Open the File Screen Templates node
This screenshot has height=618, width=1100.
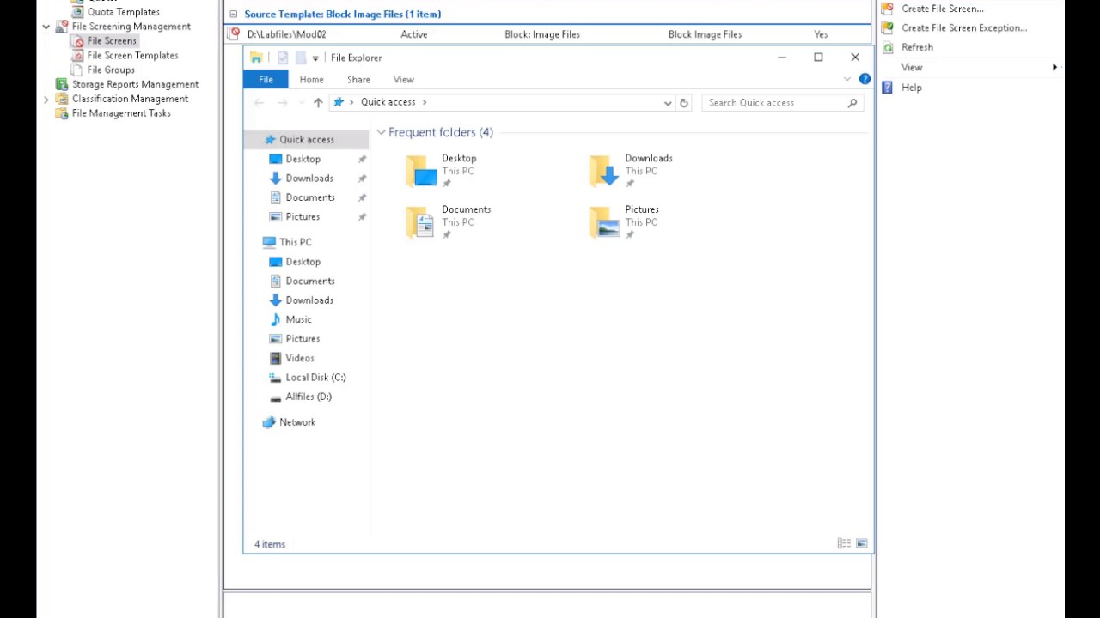tap(132, 55)
